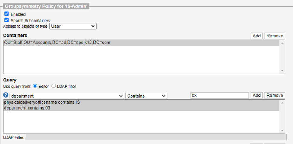This screenshot has width=293, height=144.
Task: Select the Editor radio button
Action: (x=35, y=86)
